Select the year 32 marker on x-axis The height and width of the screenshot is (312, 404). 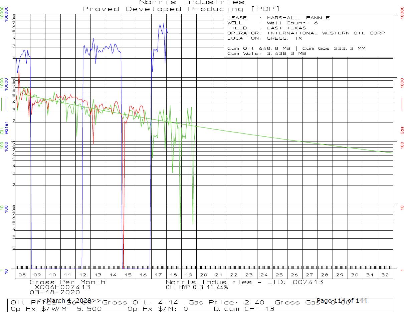(385, 275)
